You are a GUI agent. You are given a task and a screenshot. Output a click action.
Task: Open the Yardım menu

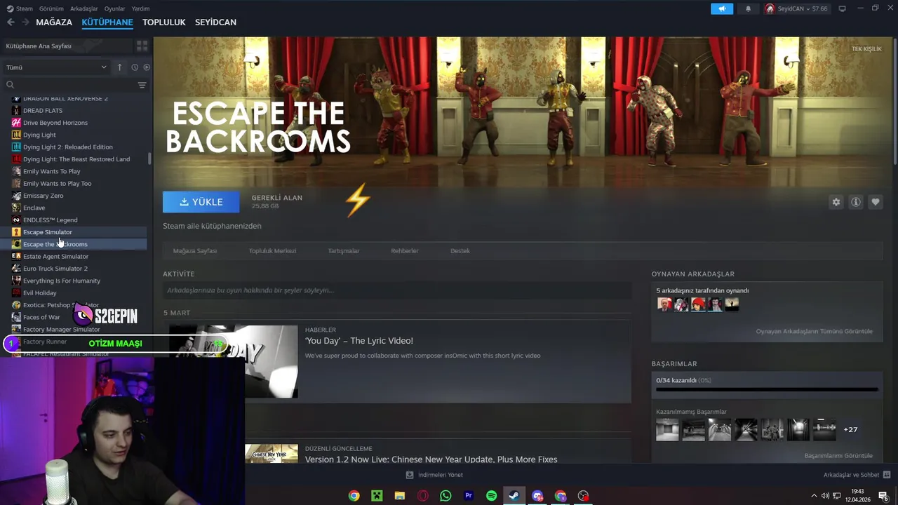click(x=140, y=8)
